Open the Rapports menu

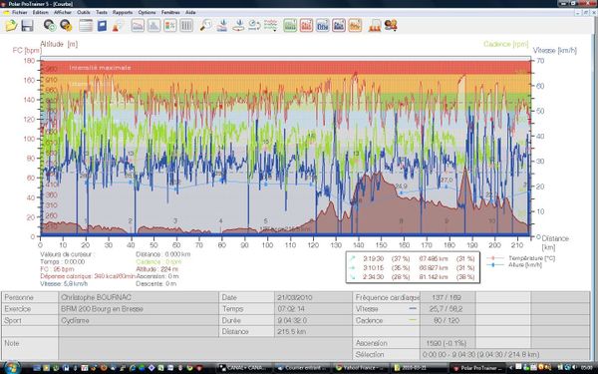pyautogui.click(x=123, y=12)
